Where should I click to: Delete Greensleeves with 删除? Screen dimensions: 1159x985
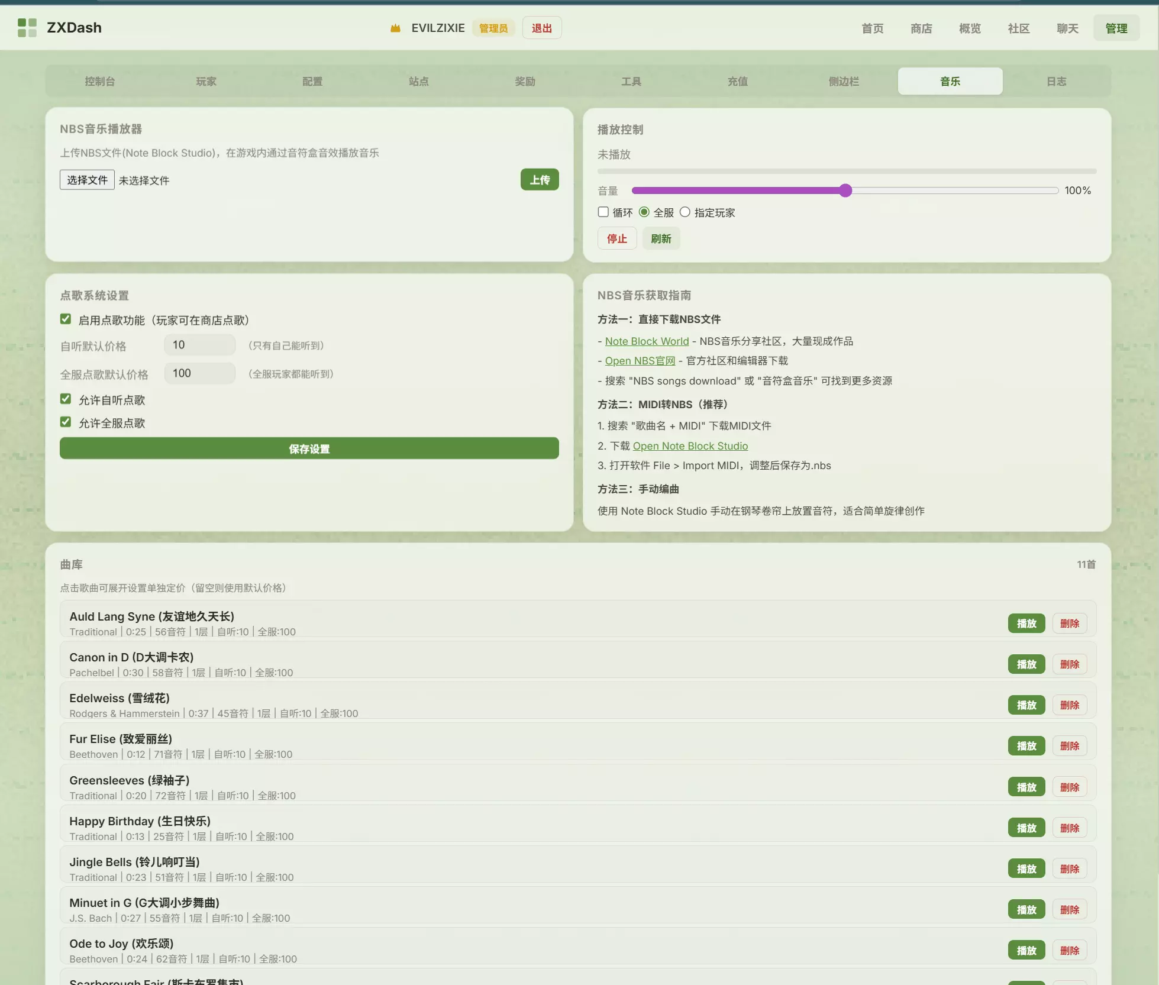(1070, 787)
